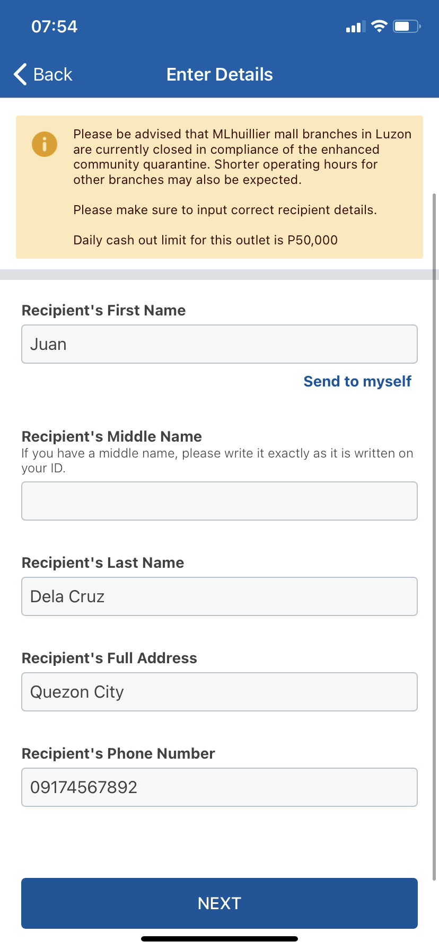
Task: Tap the daily cash out limit notice text
Action: pos(206,240)
